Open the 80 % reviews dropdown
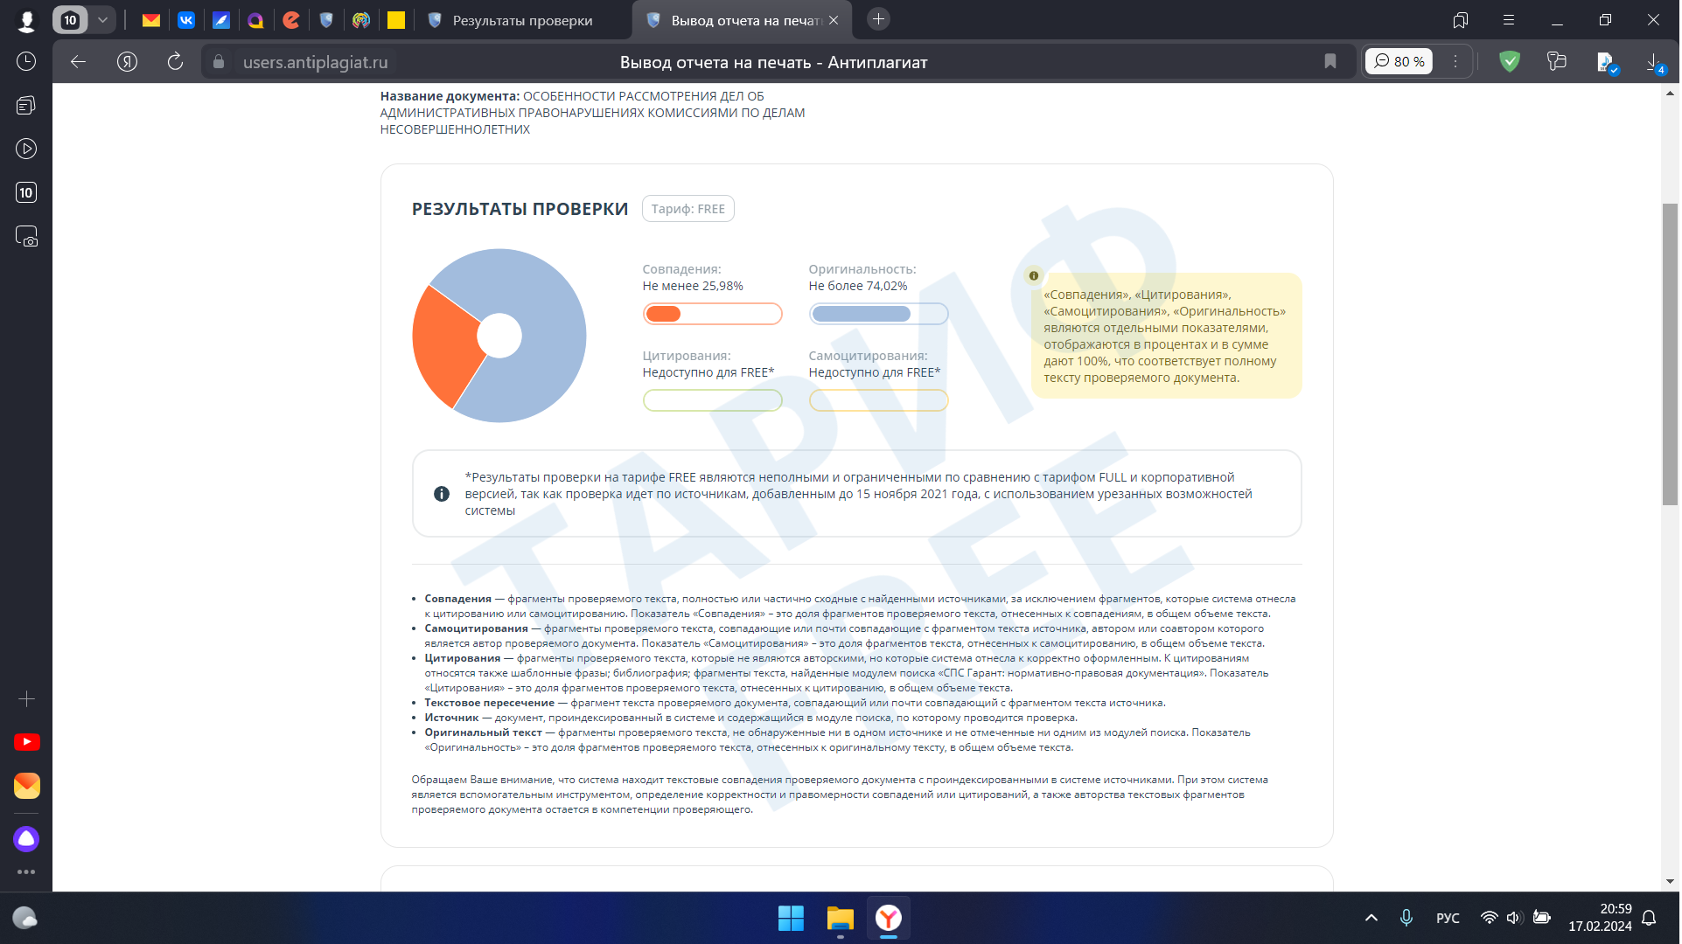The image size is (1682, 944). 1399,61
